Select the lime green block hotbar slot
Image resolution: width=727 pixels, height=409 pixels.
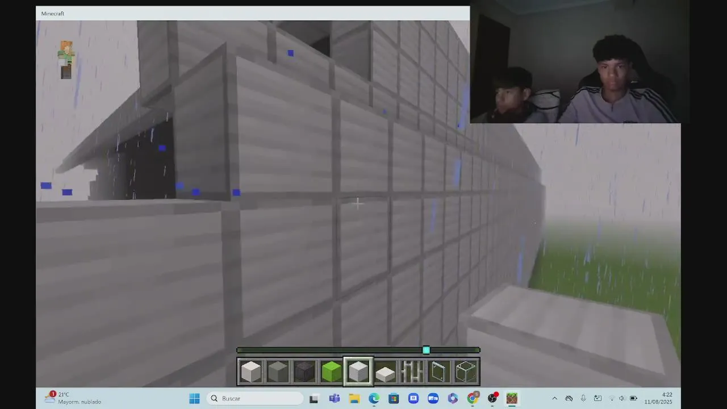pos(331,372)
